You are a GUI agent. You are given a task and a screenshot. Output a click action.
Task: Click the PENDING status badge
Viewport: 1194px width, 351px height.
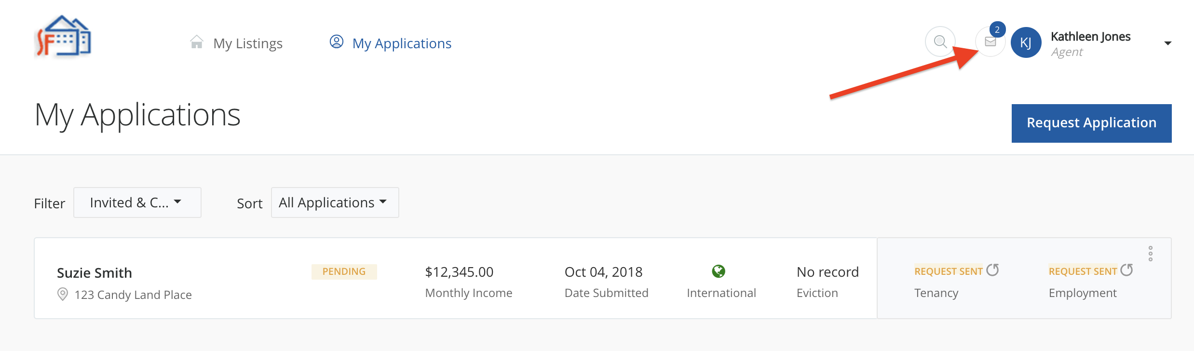(344, 271)
